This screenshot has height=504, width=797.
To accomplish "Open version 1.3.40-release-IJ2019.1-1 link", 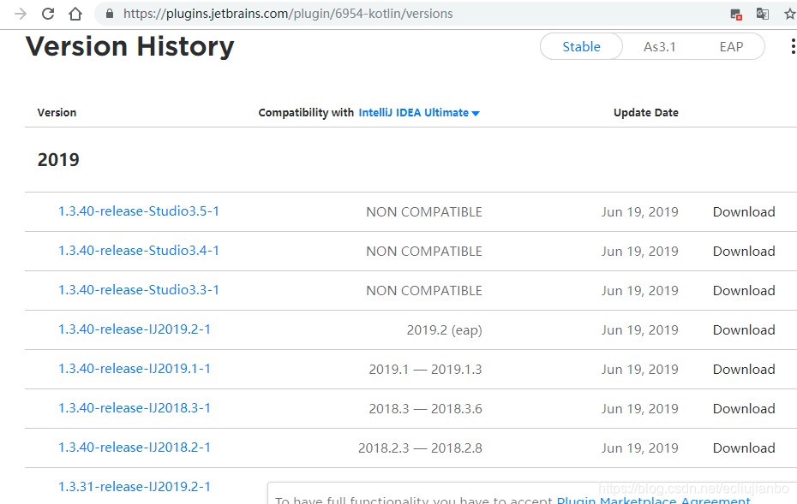I will coord(135,369).
